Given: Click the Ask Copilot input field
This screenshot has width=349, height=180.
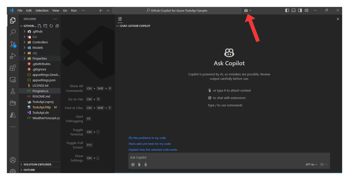Looking at the screenshot, I should [229, 157].
